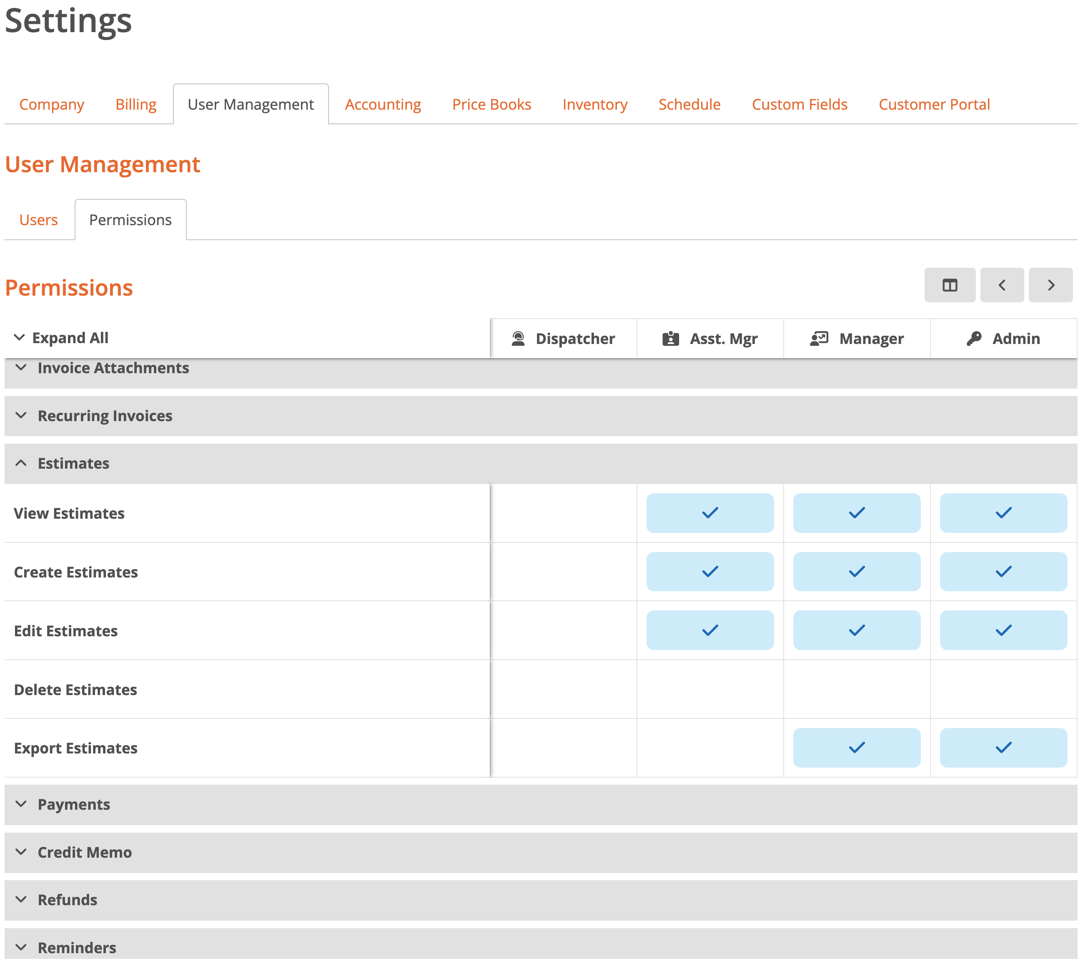This screenshot has width=1088, height=959.
Task: Click the View Estimates row label
Action: [x=69, y=513]
